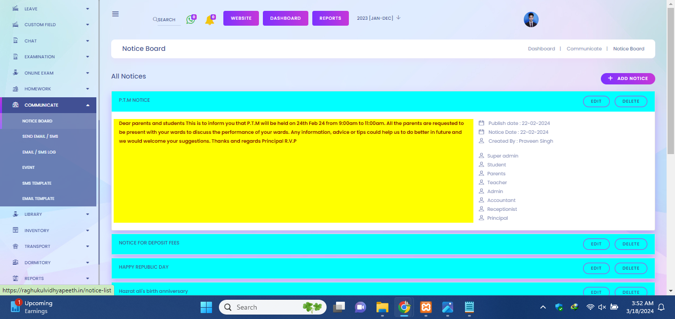This screenshot has width=675, height=319.
Task: Delete the Happy Republic Day notice
Action: [631, 268]
